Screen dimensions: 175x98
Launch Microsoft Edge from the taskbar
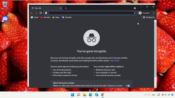pyautogui.click(x=91, y=95)
